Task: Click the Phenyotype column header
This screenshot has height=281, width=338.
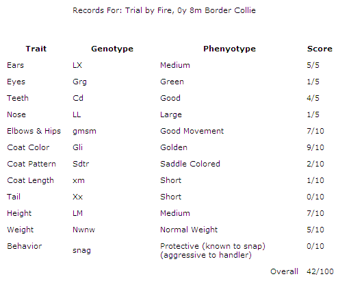Action: [x=229, y=49]
